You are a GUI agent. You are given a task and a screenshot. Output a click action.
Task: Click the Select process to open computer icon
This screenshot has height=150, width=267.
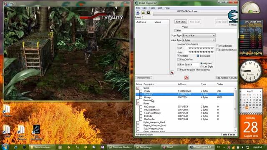(138, 13)
